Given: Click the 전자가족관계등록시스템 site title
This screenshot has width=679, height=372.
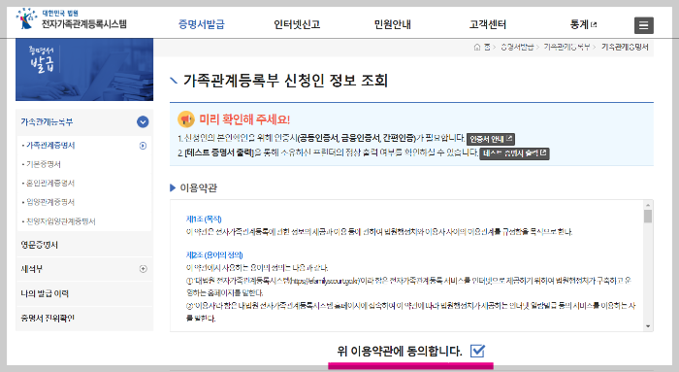Looking at the screenshot, I should tap(84, 24).
